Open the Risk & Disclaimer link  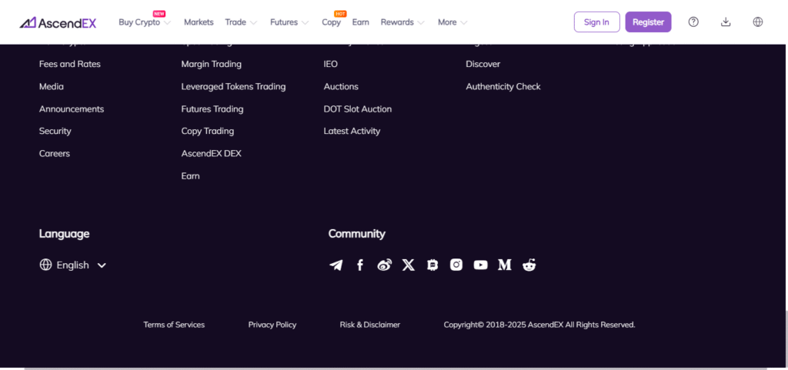point(370,325)
